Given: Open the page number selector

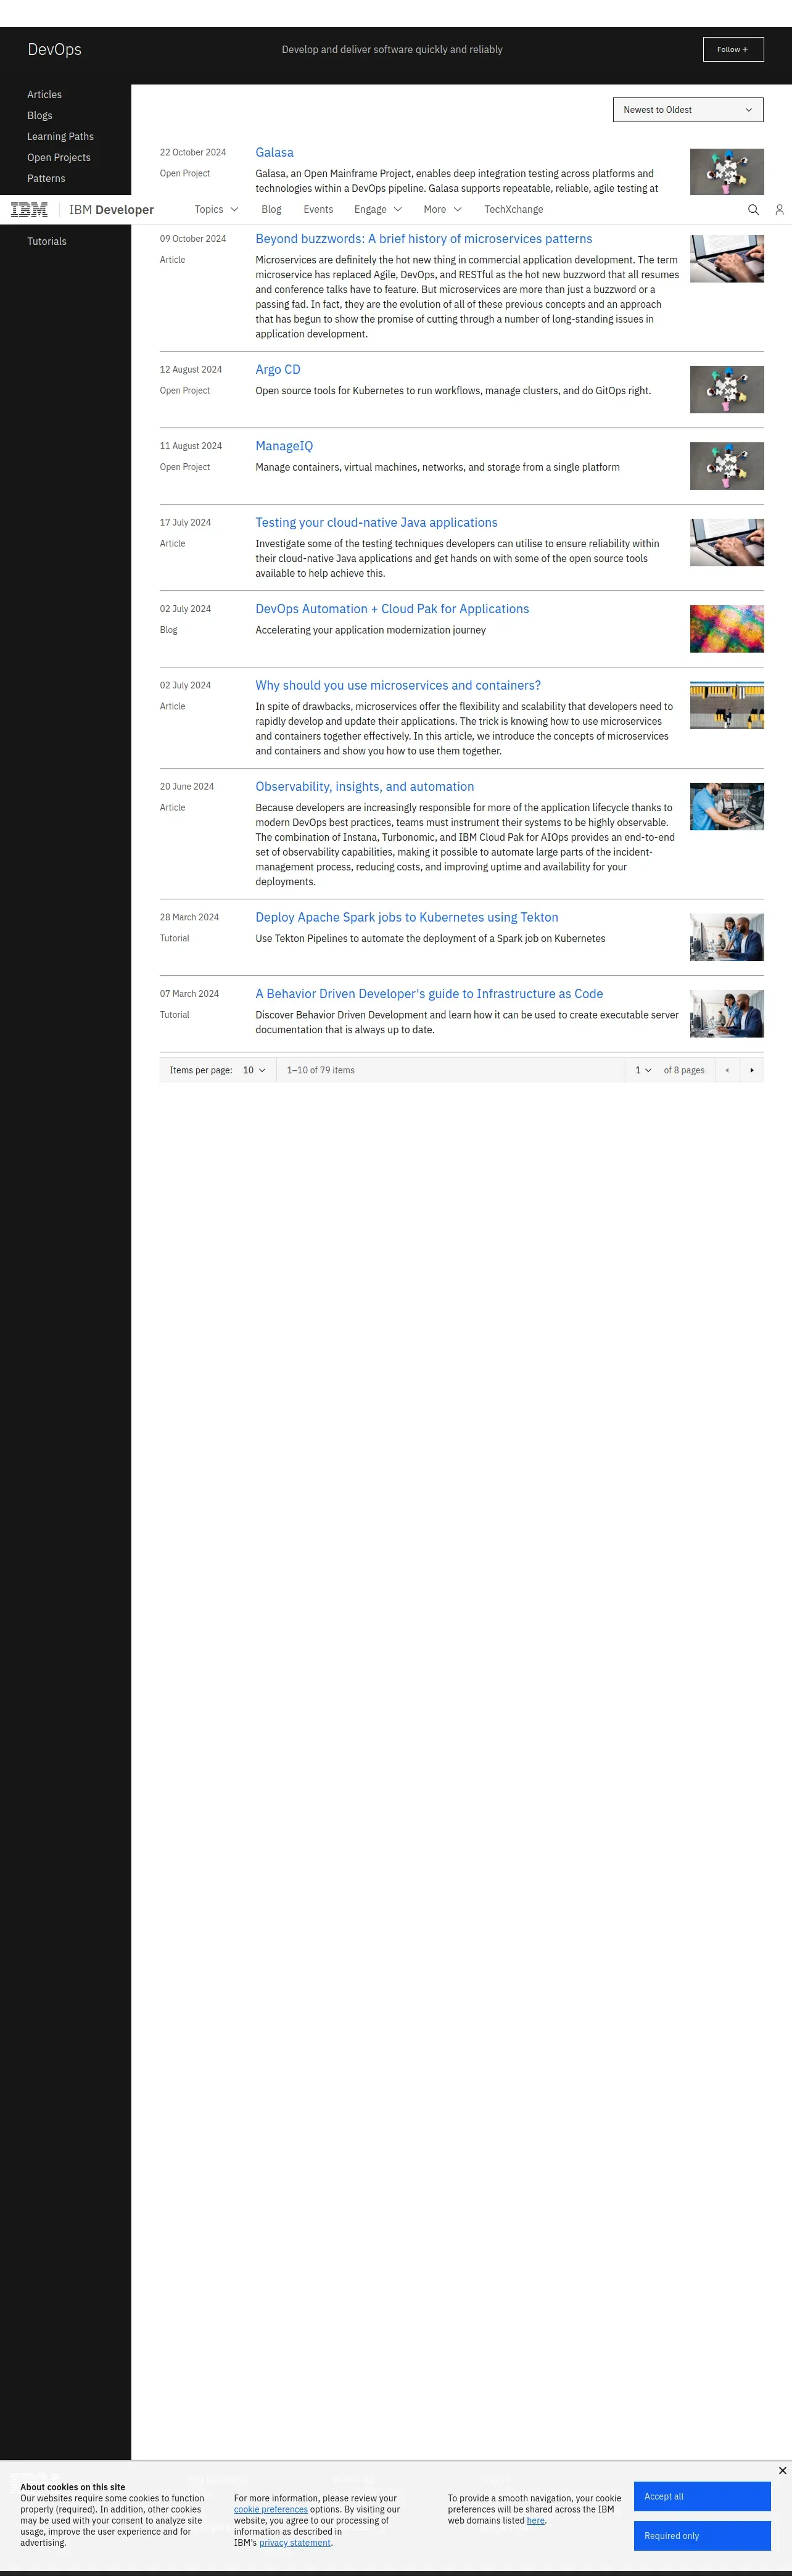Looking at the screenshot, I should 643,1070.
